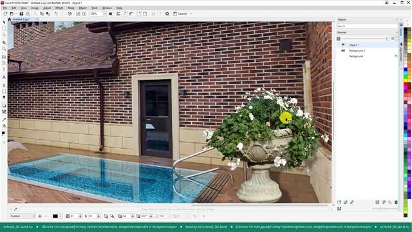Open the zoom level 100% dropdown
The image size is (412, 232).
click(x=104, y=14)
